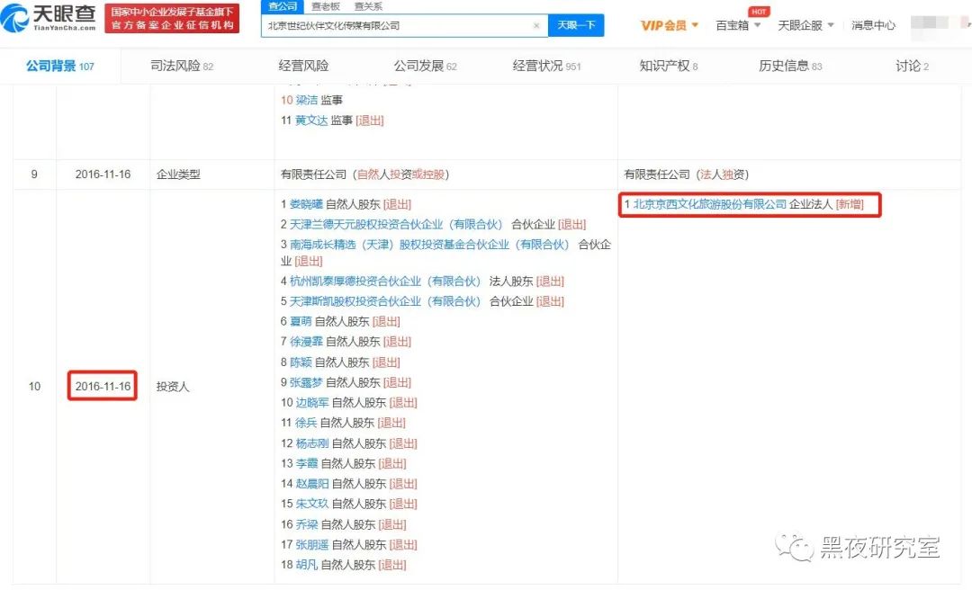
Task: Open 天津斯凯股权投资合伙企业 link
Action: tap(385, 302)
